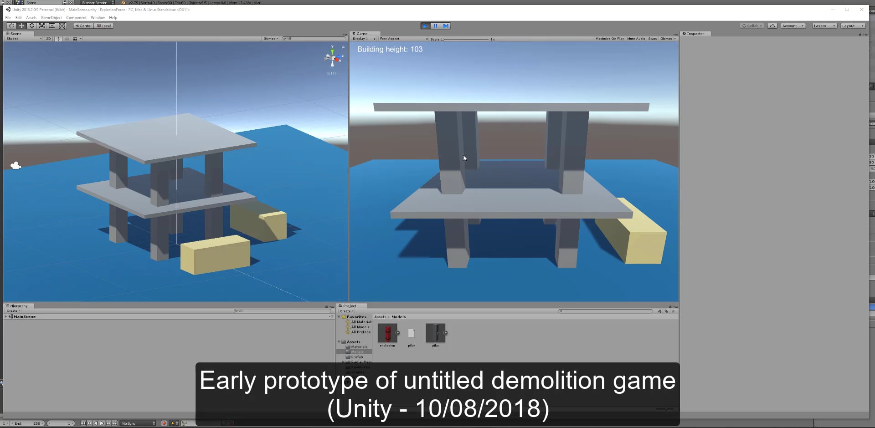Open Display 1 dropdown
Viewport: 875px width, 428px height.
point(364,39)
